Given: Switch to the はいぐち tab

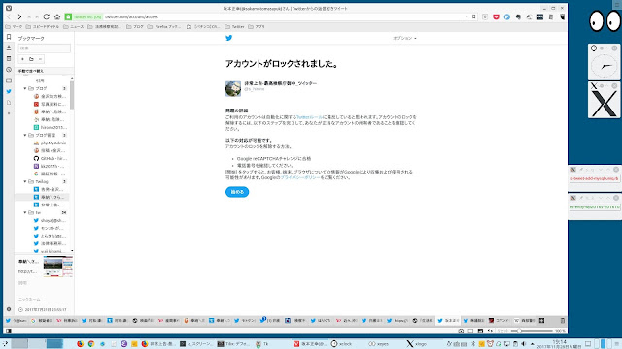Looking at the screenshot, I should 321,321.
